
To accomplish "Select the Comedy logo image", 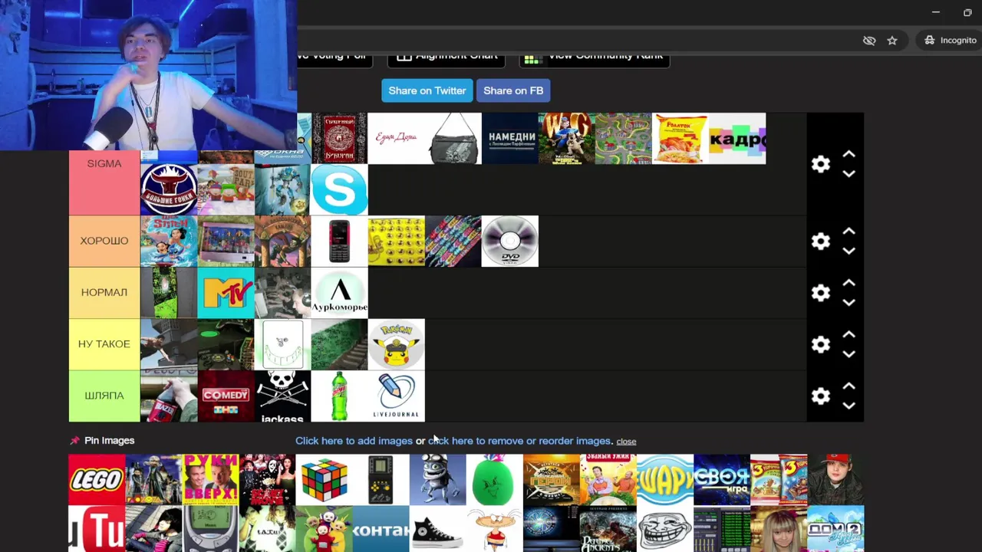I will (226, 396).
